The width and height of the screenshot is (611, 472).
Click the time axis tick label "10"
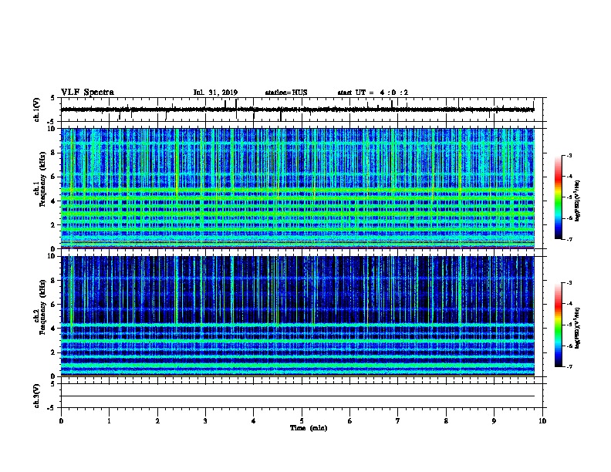point(542,421)
